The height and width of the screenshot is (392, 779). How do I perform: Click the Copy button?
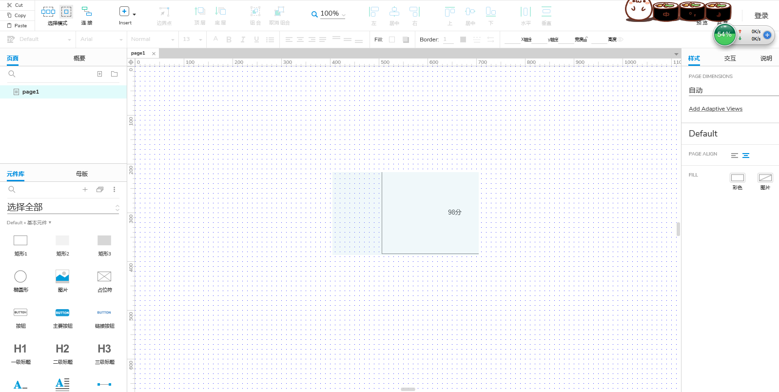17,15
